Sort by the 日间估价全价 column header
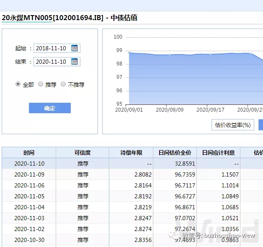 (175, 153)
